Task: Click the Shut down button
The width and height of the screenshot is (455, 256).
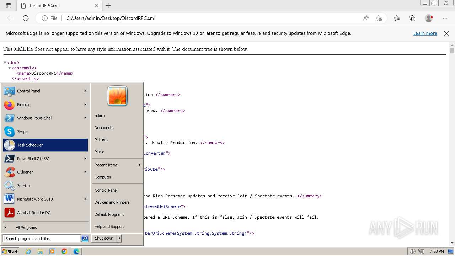Action: coord(104,238)
